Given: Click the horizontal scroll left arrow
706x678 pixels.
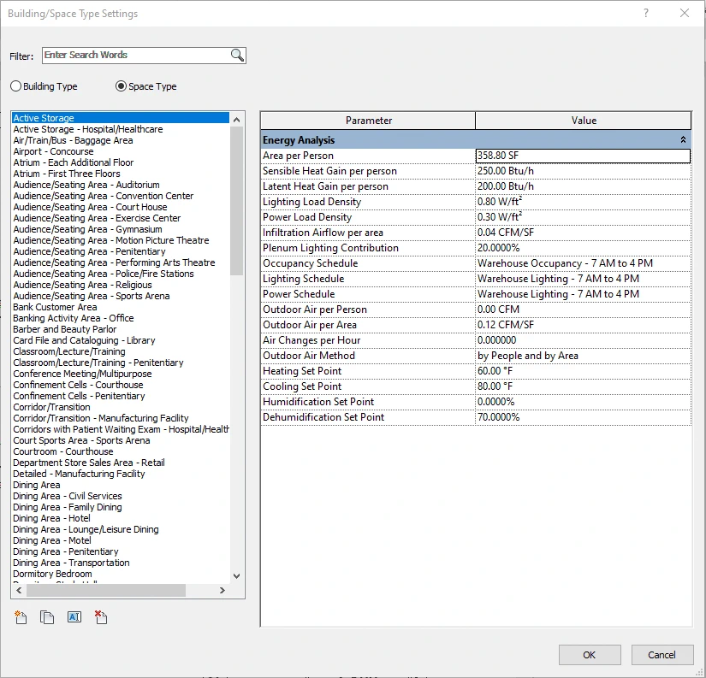Looking at the screenshot, I should click(19, 590).
